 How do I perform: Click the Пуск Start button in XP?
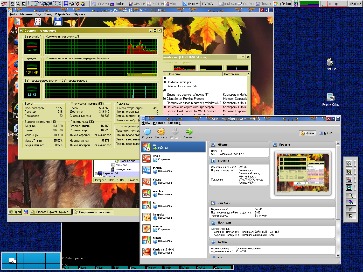tap(15, 212)
